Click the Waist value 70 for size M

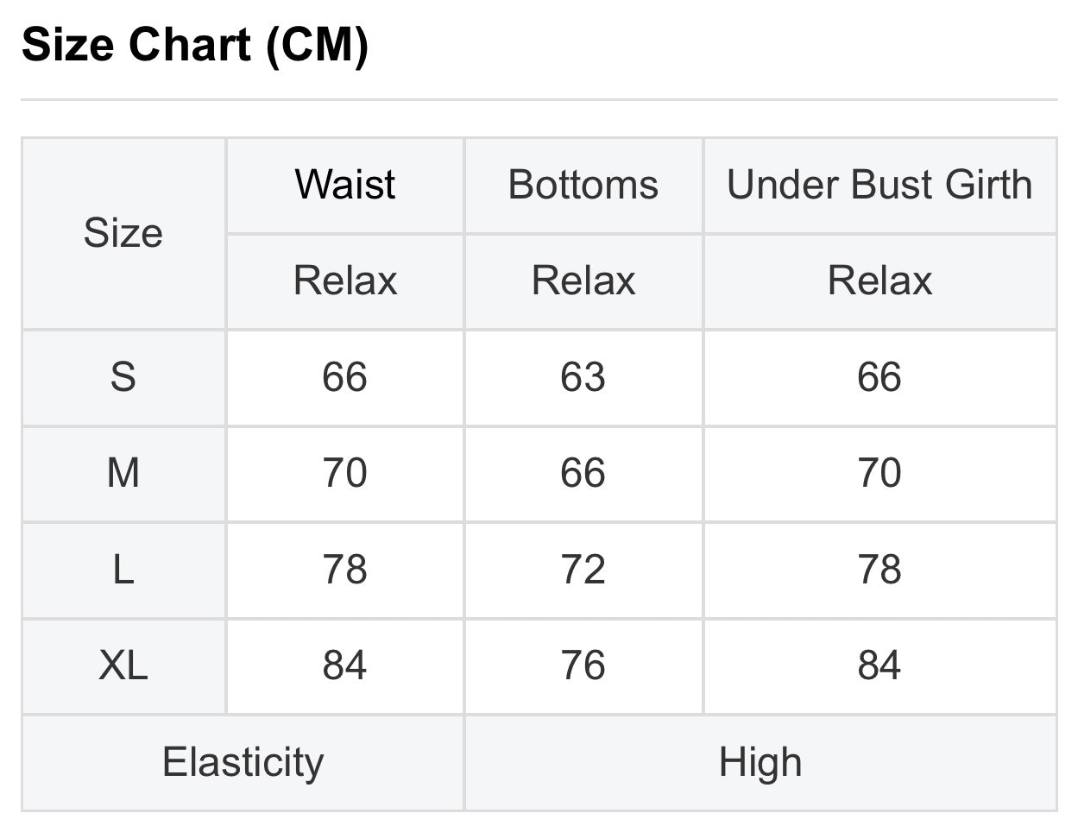point(345,473)
